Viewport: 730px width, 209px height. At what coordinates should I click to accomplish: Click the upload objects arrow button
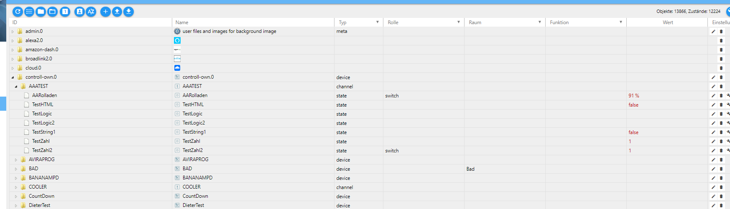[x=117, y=12]
